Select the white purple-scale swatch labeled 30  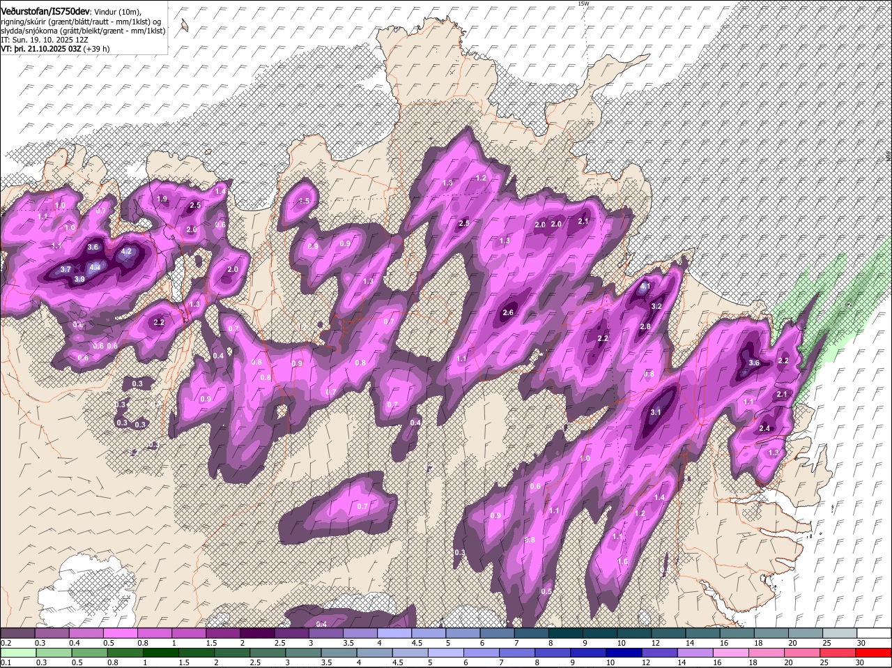875,632
